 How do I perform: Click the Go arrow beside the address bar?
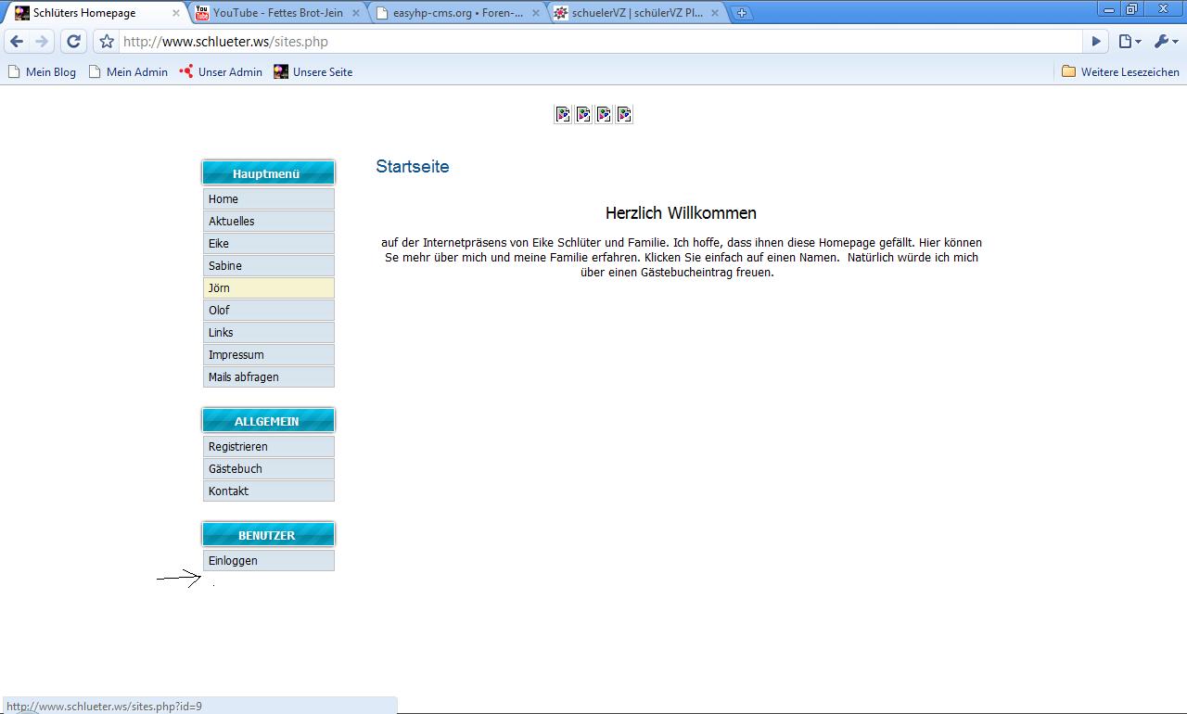tap(1096, 42)
